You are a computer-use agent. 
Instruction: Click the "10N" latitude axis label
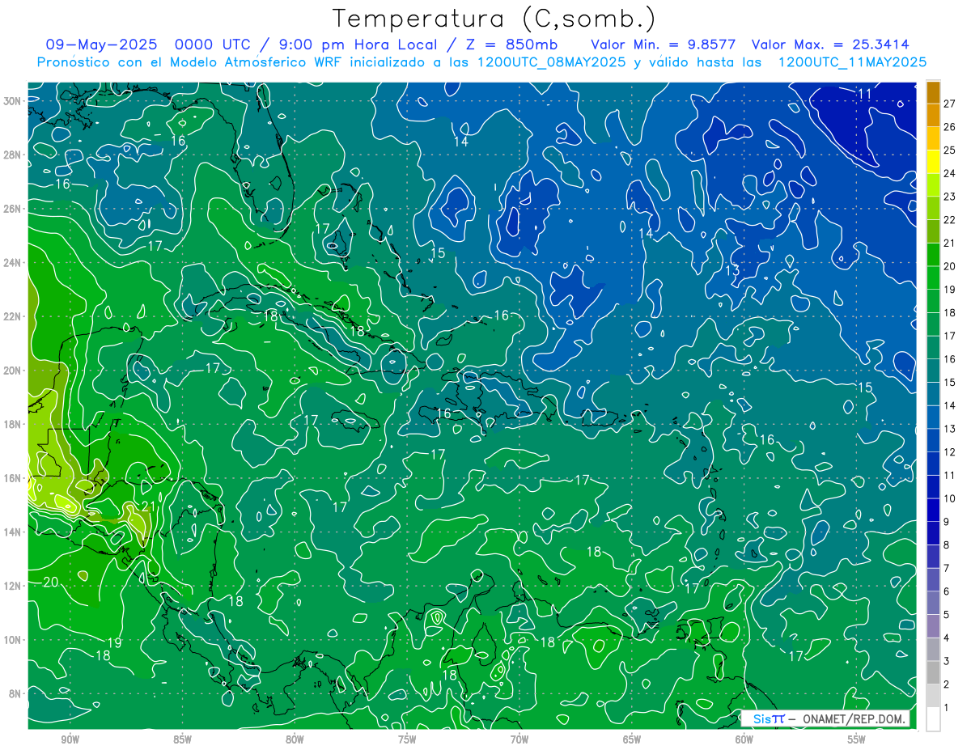[x=11, y=639]
